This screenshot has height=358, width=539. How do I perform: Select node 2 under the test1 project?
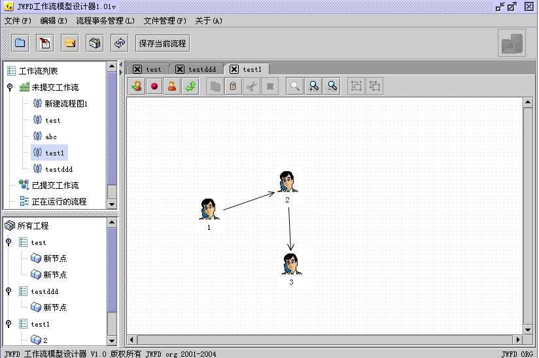point(39,340)
